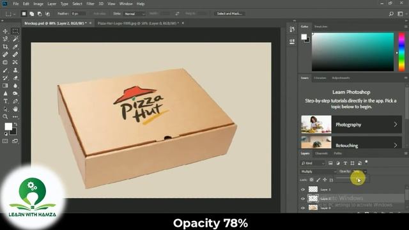
Task: Open the Image menu
Action: click(x=38, y=4)
